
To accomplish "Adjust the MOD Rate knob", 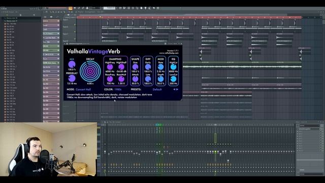I will [160, 67].
